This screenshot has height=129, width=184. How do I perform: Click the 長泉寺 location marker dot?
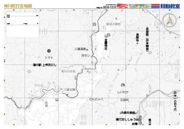pos(137,44)
